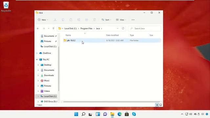210x118 pixels.
Task: Open Teams Chat on taskbar
Action: point(105,114)
